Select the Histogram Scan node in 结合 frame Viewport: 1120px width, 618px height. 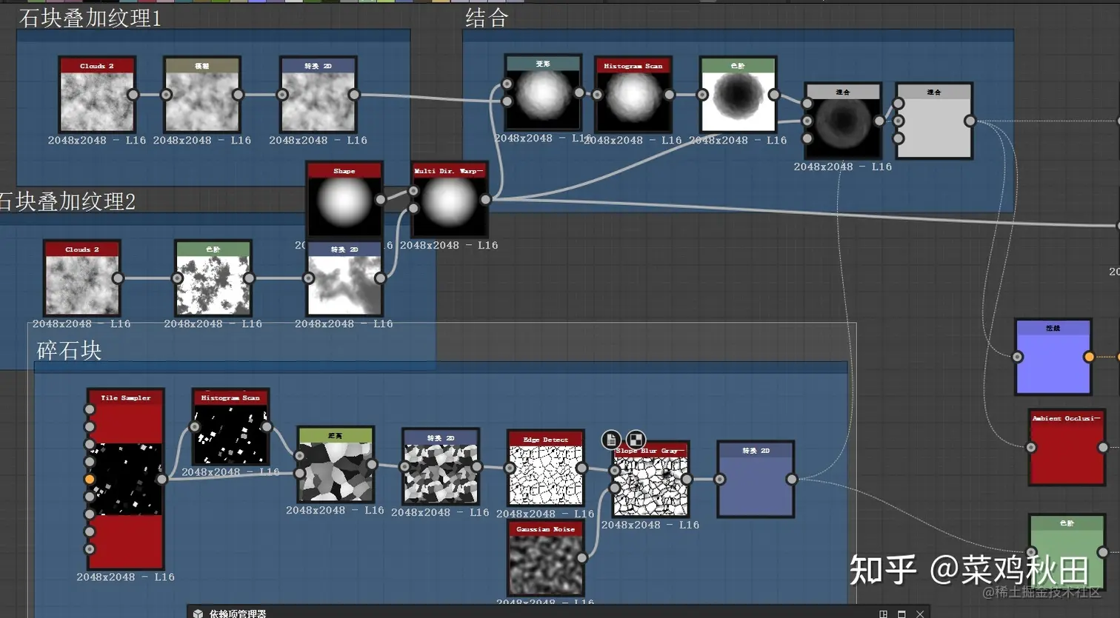(633, 95)
